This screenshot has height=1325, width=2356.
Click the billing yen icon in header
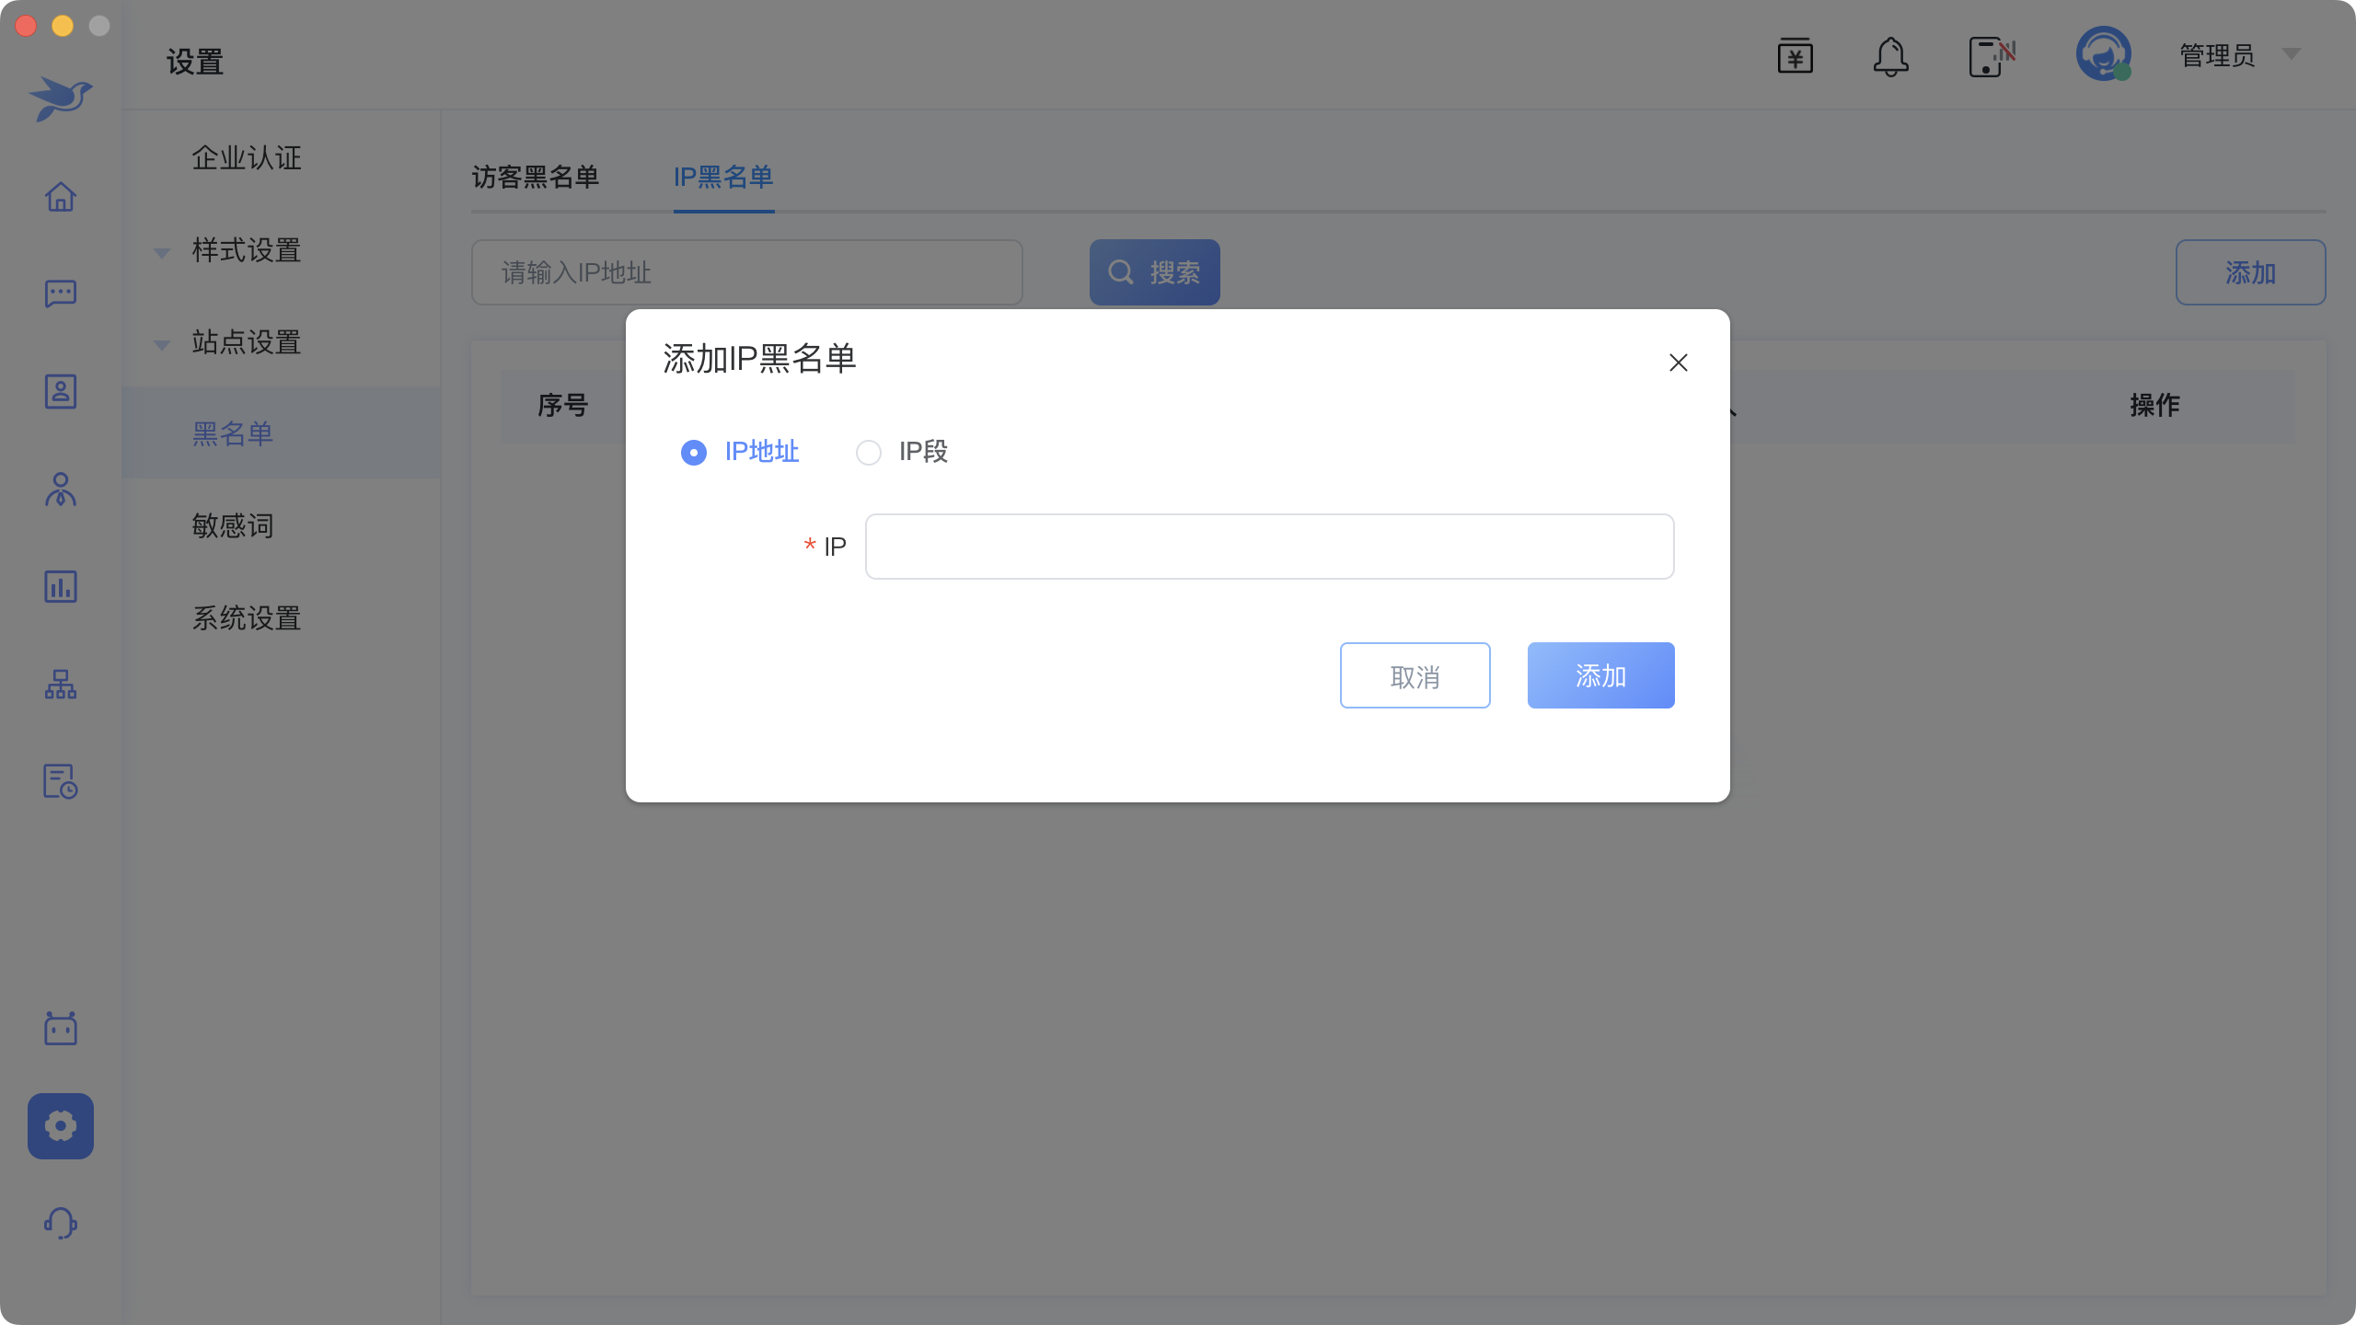coord(1795,57)
